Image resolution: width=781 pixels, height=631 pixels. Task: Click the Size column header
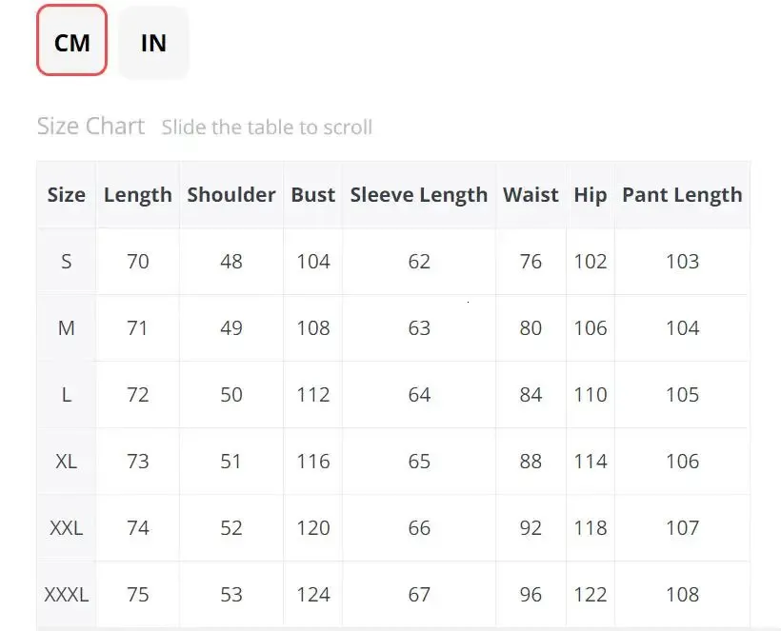tap(67, 195)
